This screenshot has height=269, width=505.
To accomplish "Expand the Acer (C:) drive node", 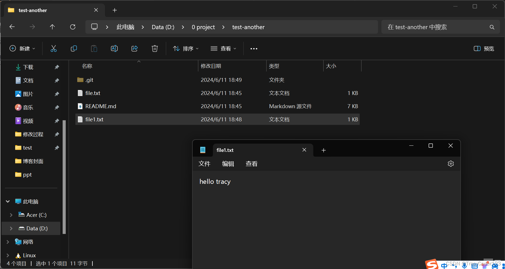I will click(x=11, y=215).
